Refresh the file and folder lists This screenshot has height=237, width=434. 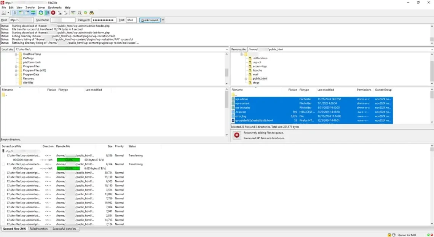pyautogui.click(x=41, y=13)
